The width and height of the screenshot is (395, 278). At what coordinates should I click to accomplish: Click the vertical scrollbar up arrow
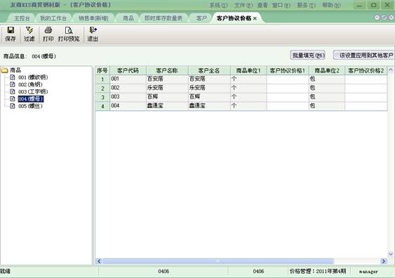391,69
